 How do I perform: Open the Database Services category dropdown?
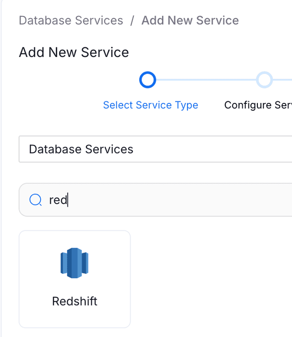[155, 149]
